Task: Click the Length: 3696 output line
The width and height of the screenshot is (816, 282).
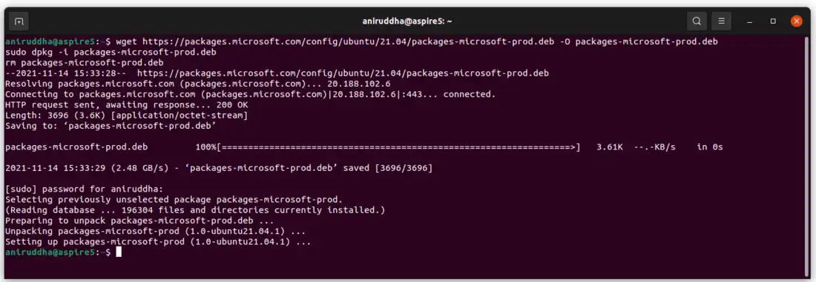Action: pyautogui.click(x=126, y=115)
